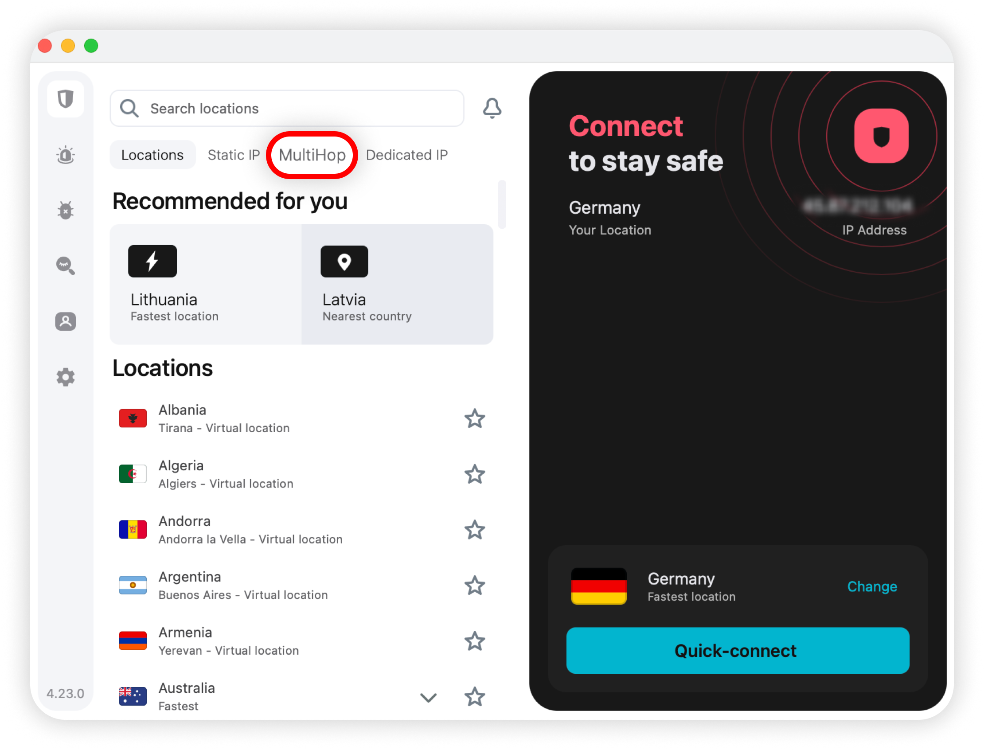Image resolution: width=984 pixels, height=750 pixels.
Task: Toggle favorite star for Argentina
Action: [x=475, y=586]
